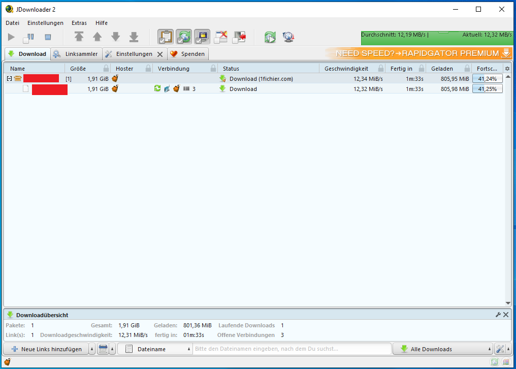The width and height of the screenshot is (516, 369).
Task: Open the Datei menu
Action: 13,23
